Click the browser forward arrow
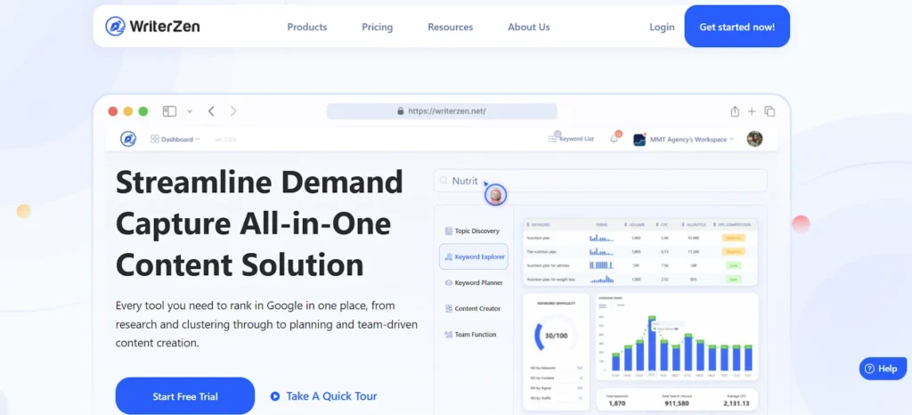Viewport: 912px width, 415px height. coord(233,111)
